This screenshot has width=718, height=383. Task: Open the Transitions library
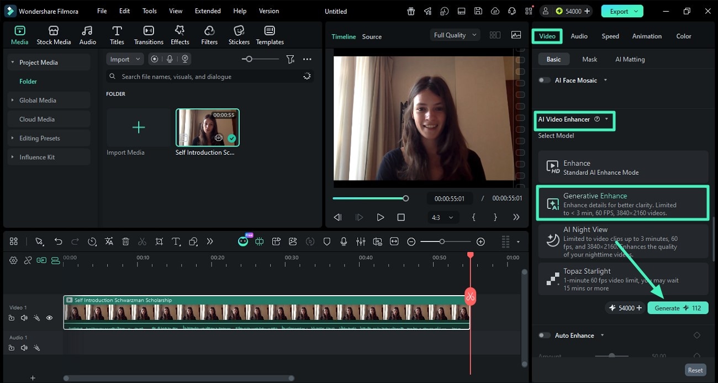point(149,35)
